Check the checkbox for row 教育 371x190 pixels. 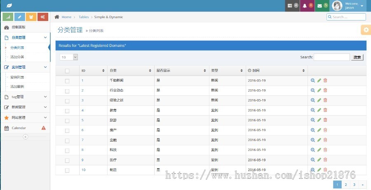[67, 111]
